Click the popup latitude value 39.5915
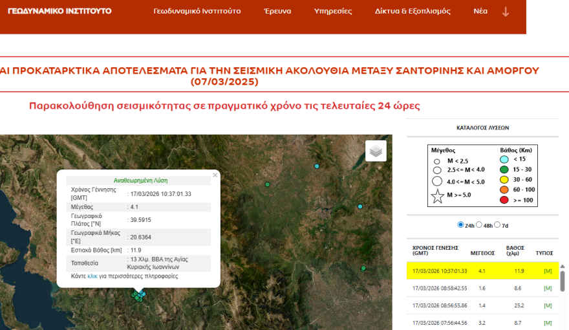 point(141,220)
